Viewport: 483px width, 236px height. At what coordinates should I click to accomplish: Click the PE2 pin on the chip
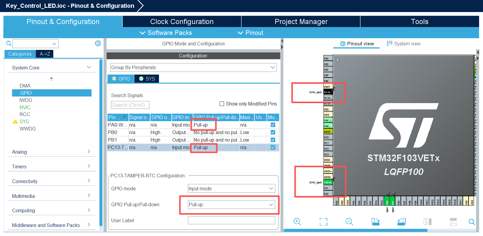(328, 58)
